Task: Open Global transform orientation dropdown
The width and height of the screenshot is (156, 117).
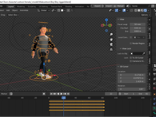Action: point(44,10)
